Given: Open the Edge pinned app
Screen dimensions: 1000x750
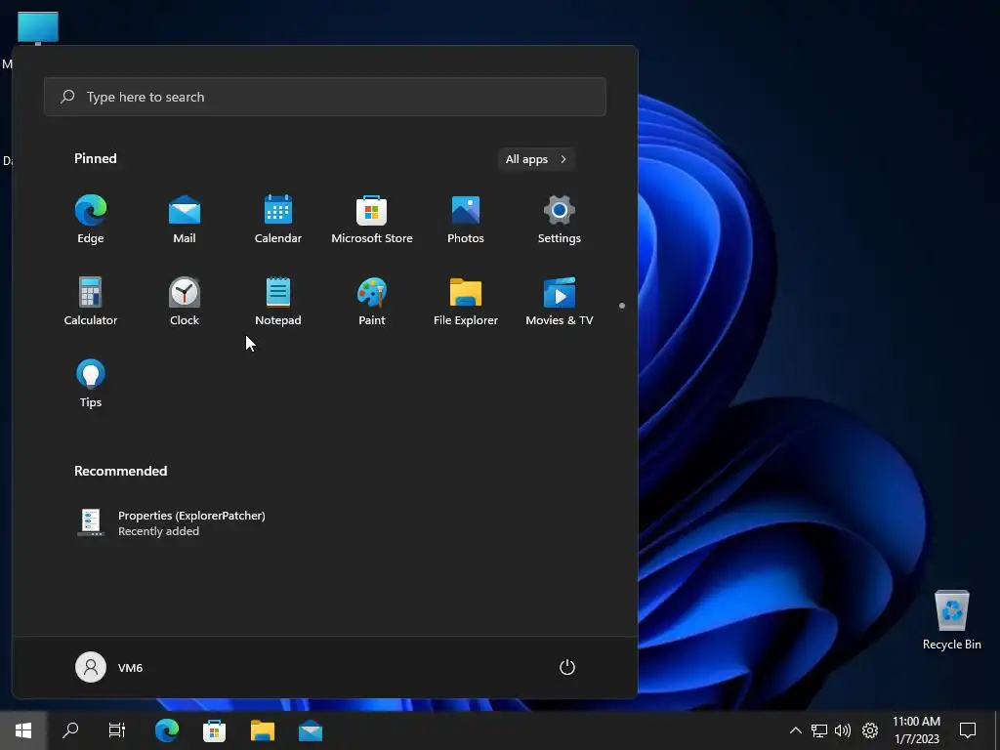Looking at the screenshot, I should click(x=91, y=220).
